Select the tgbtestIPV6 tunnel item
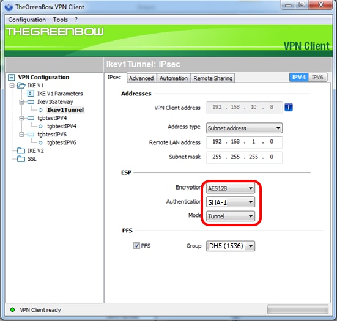 (62, 142)
